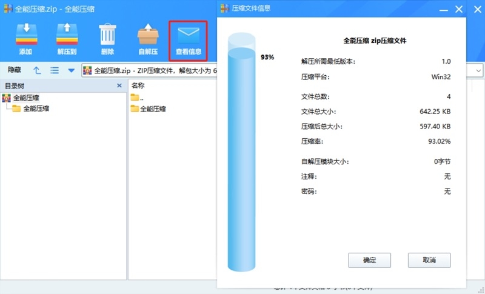Image resolution: width=485 pixels, height=294 pixels.
Task: Click the Win32 platform value
Action: click(441, 76)
